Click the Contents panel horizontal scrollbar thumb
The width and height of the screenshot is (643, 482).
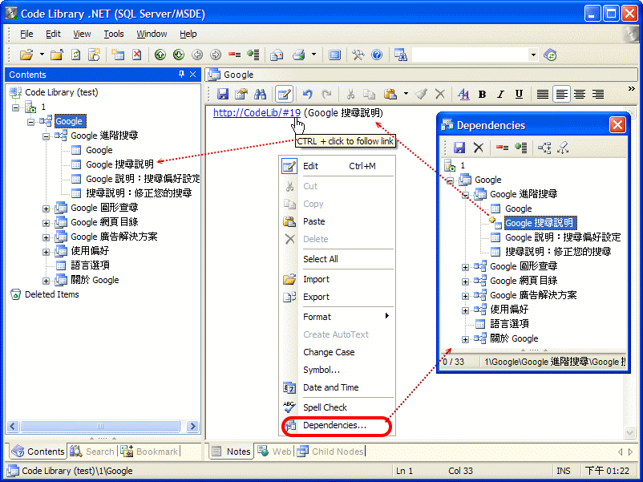tap(99, 426)
